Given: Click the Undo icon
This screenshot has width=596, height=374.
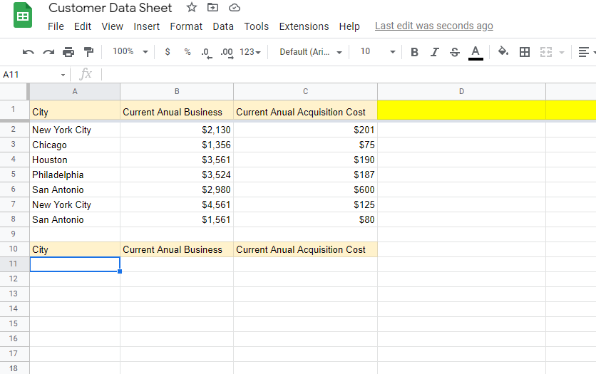Looking at the screenshot, I should 29,52.
